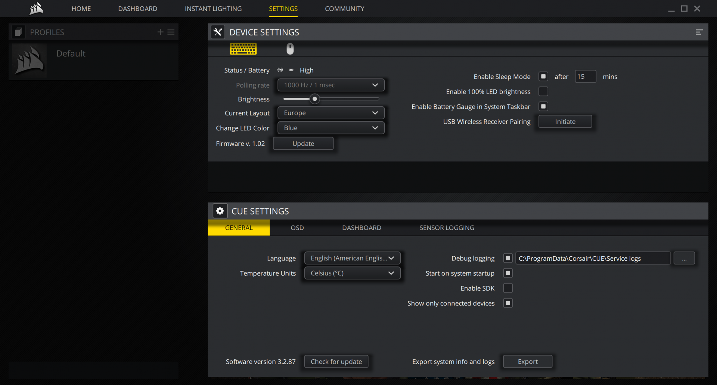717x385 pixels.
Task: Select the Default profile name
Action: tap(71, 53)
